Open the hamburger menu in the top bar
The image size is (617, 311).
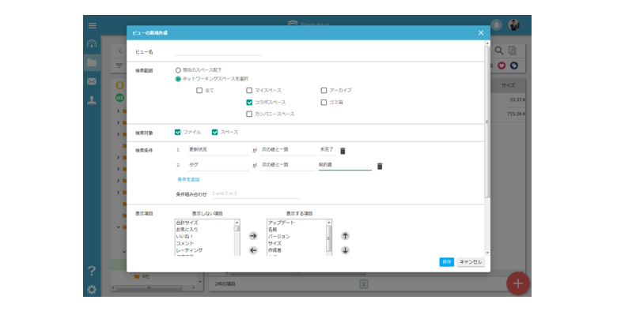point(92,26)
